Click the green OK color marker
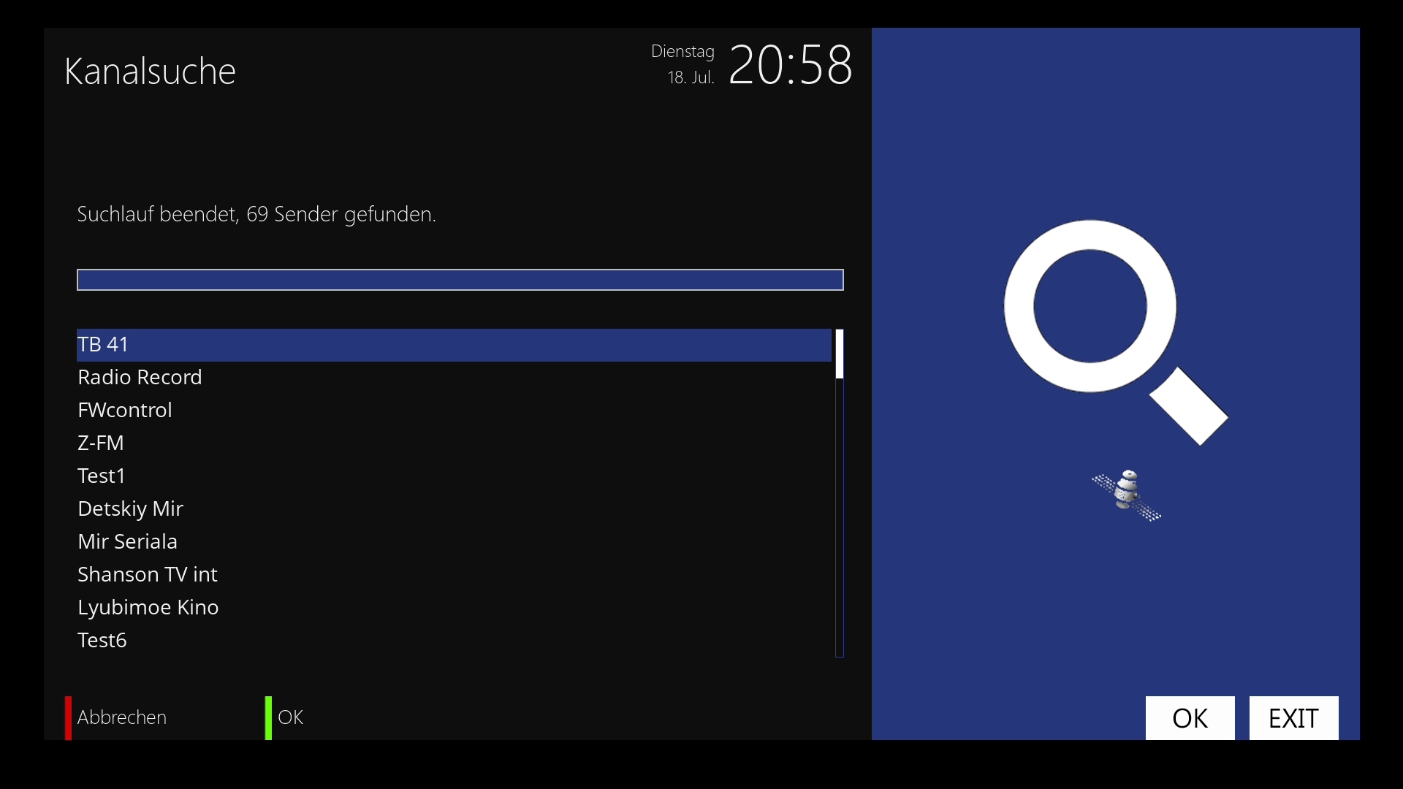 pos(268,717)
